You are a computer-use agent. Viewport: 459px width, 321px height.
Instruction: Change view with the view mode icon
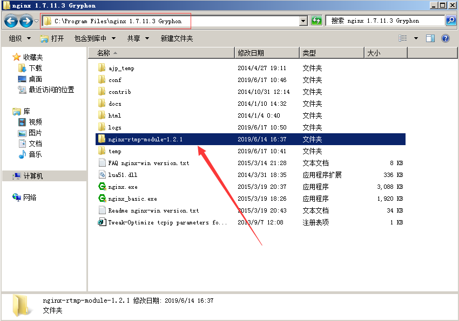[x=403, y=38]
